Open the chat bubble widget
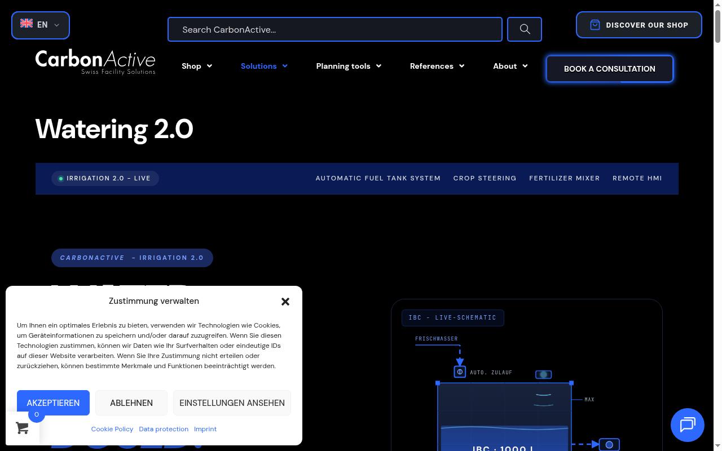Screen dimensions: 722x451 [687, 425]
